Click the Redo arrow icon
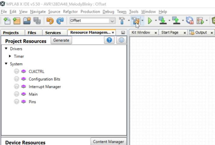The width and height of the screenshot is (215, 145). point(60,21)
